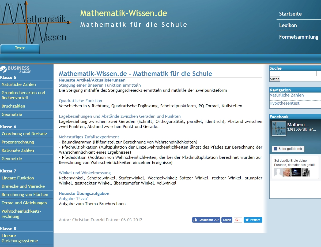Click the Twittern button
Screen dimensions: 321x247
[x=253, y=220]
